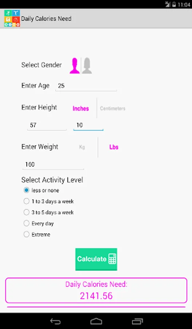Select the pink gender silhouette icon

[x=75, y=66]
